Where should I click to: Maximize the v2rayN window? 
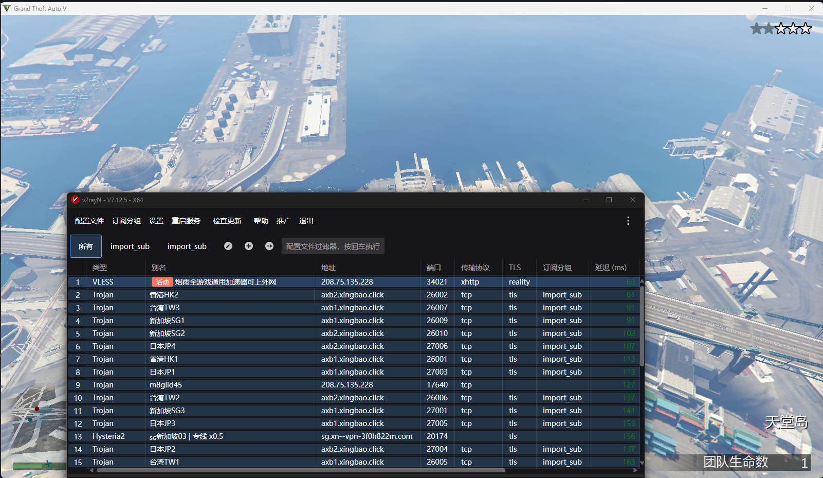click(x=609, y=200)
